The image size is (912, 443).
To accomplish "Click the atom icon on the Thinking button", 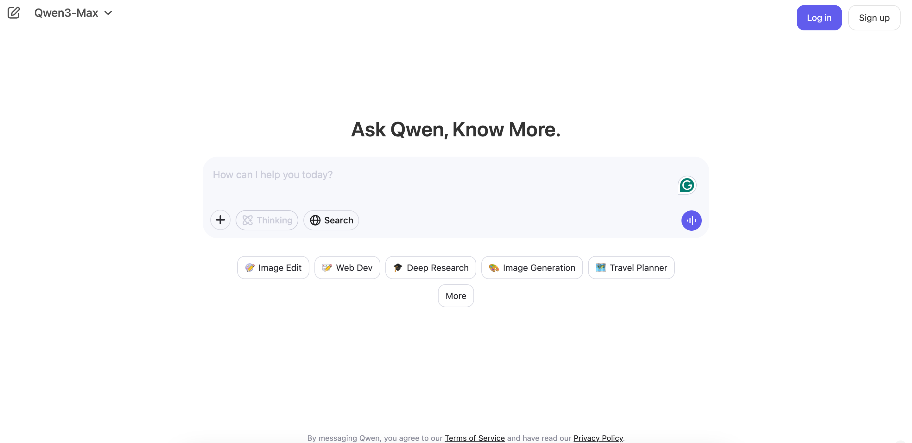I will 247,220.
